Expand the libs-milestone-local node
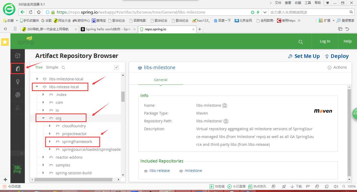The height and width of the screenshot is (192, 357). coord(37,79)
